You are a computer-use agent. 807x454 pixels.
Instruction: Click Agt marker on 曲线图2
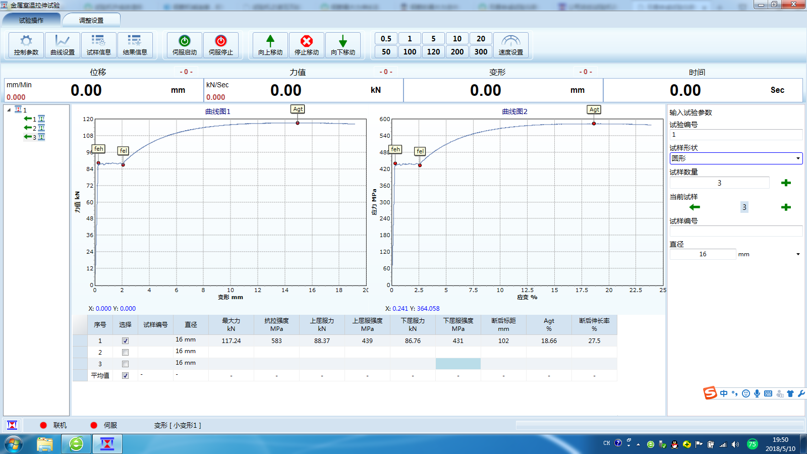click(x=594, y=109)
